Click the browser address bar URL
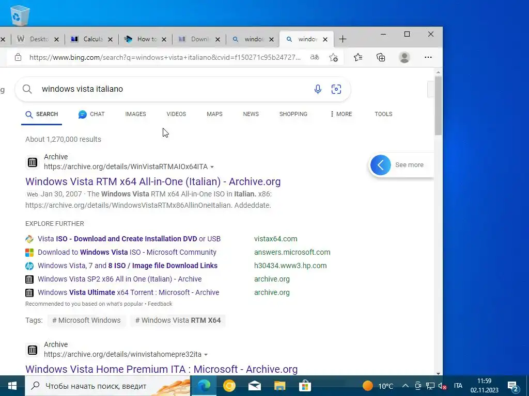 pos(165,57)
